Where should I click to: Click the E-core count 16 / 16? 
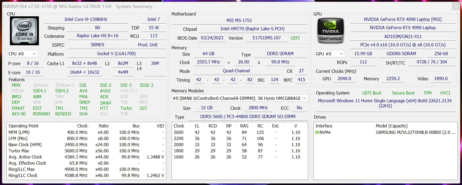click(33, 72)
